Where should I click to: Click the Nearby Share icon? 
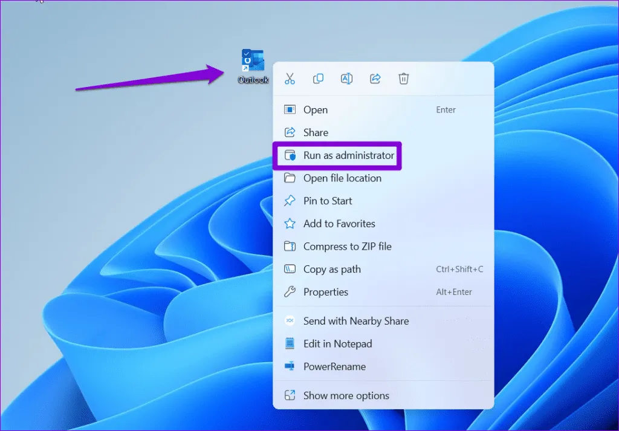tap(290, 321)
